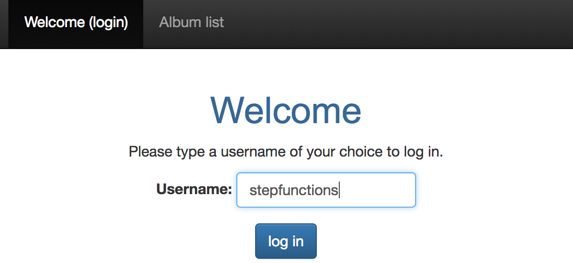This screenshot has width=573, height=263.
Task: Click the word 'stepfunctions' in the textbox
Action: coord(293,190)
